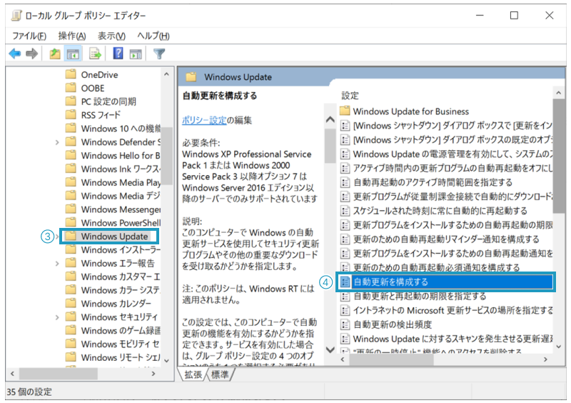Viewport: 571px width, 403px height.
Task: Select イントラネットの Microsoft 更新サービス setting
Action: [x=453, y=310]
